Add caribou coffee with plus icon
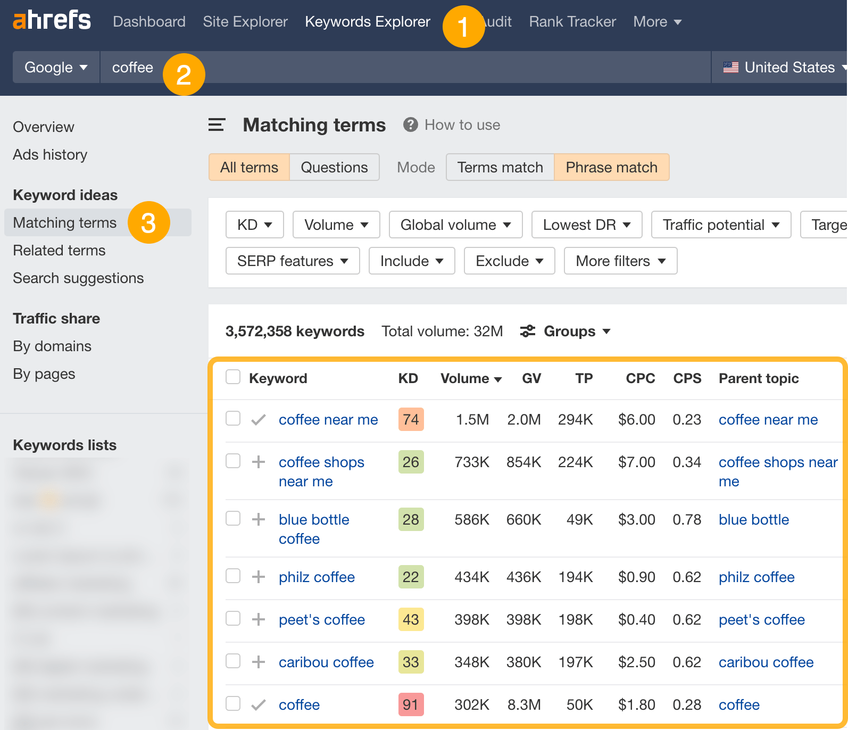 259,662
